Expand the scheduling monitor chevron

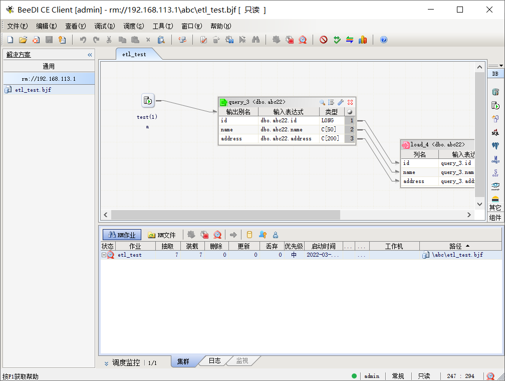(106, 363)
